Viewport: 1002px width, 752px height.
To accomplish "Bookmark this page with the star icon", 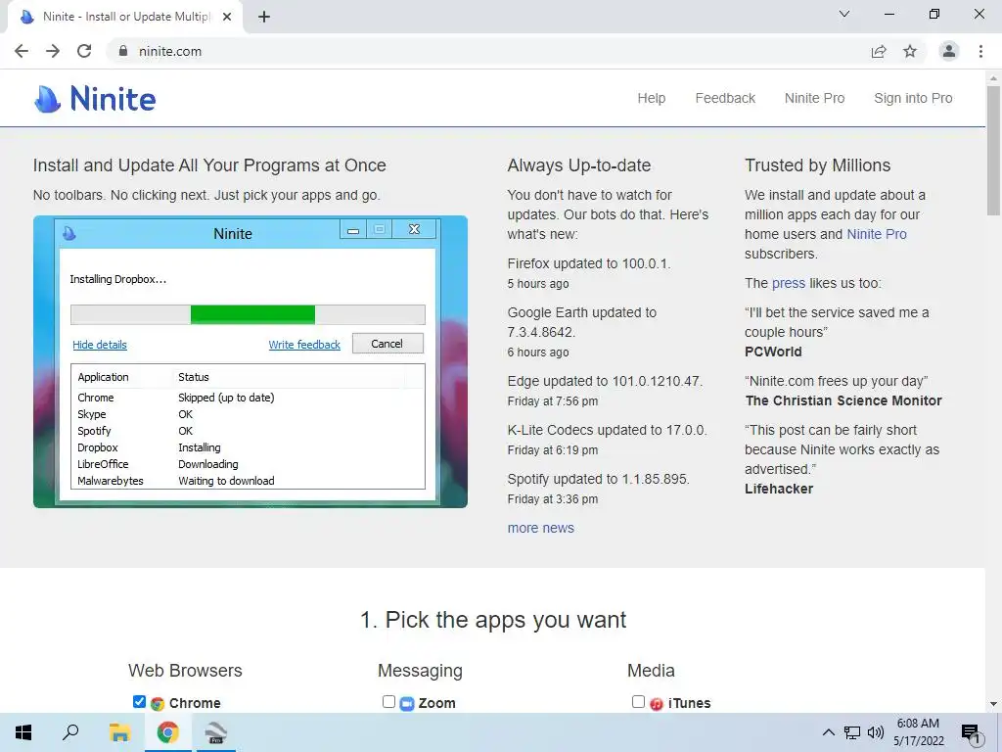I will click(910, 51).
